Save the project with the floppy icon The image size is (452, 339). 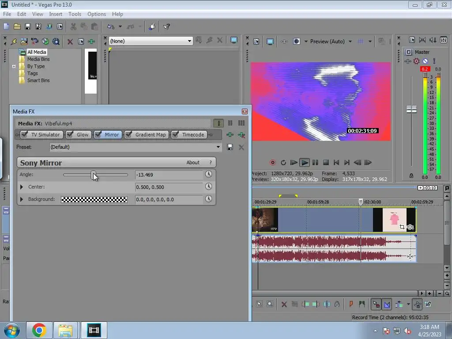pos(28,26)
